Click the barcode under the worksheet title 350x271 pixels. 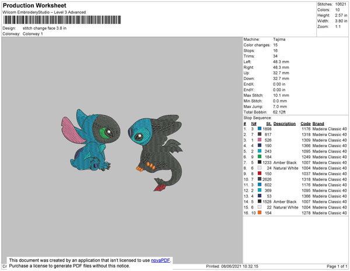coord(62,20)
